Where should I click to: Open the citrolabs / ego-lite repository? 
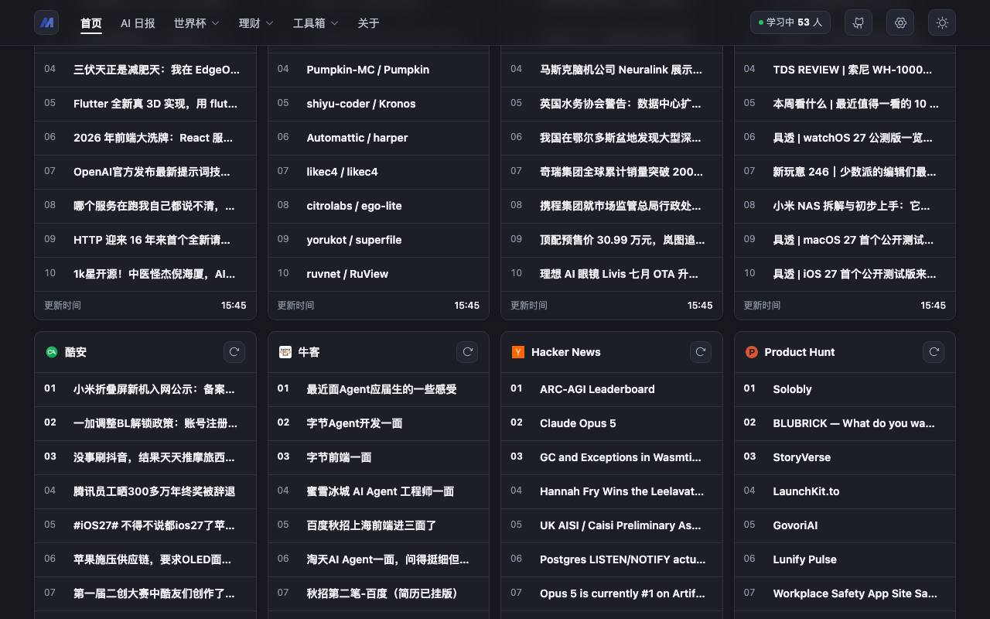[378, 206]
